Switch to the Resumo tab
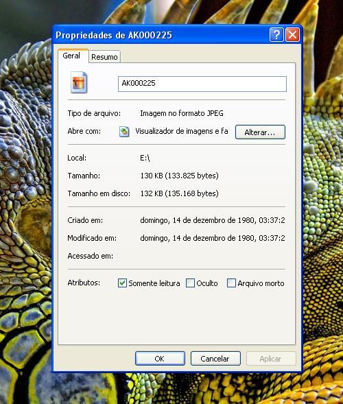This screenshot has height=404, width=343. (104, 57)
